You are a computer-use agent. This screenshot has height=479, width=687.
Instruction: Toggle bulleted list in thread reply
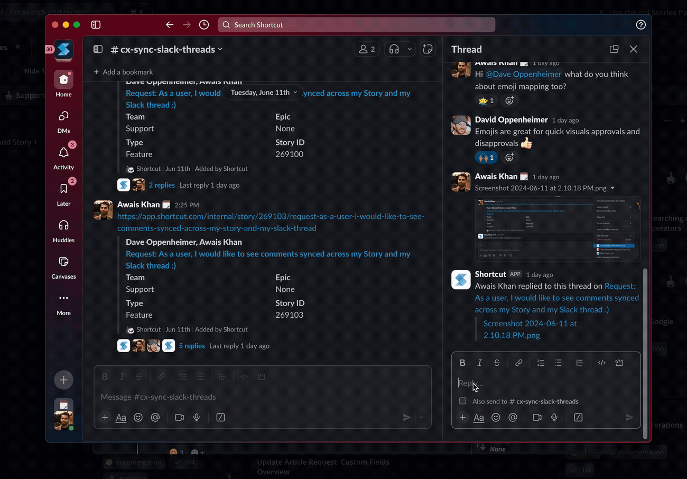[x=558, y=362]
